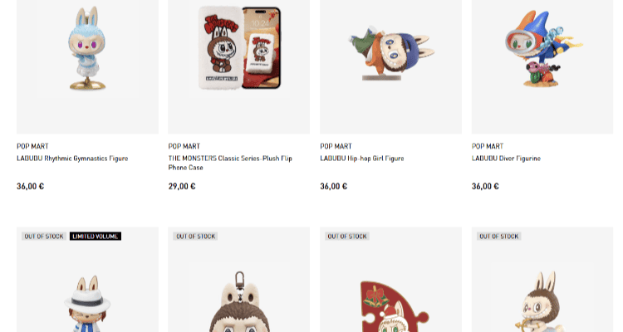Click the 36,00 € price under Diver Figurine
The width and height of the screenshot is (623, 332).
click(485, 186)
